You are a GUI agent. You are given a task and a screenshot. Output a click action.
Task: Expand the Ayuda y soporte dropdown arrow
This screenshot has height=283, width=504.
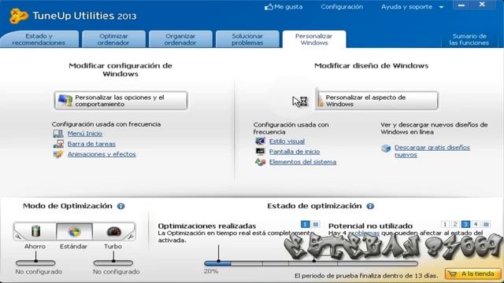(441, 7)
